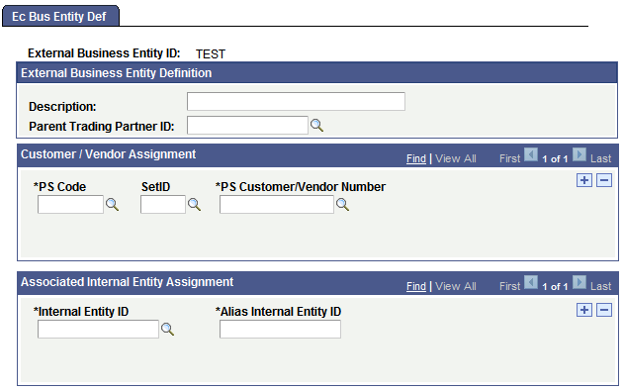Open SetID lookup magnifier

click(x=194, y=205)
